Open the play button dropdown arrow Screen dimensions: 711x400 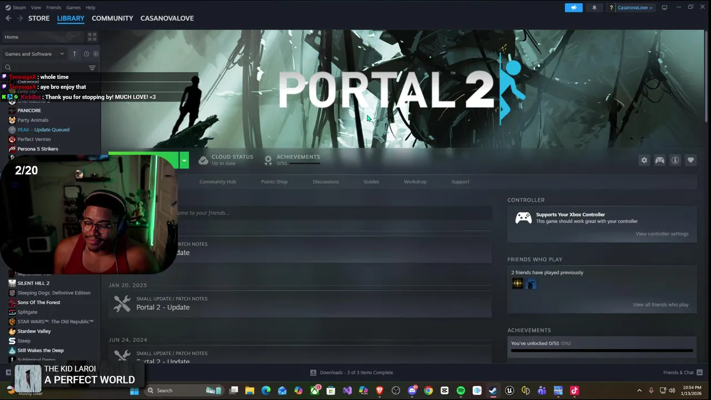coord(184,161)
